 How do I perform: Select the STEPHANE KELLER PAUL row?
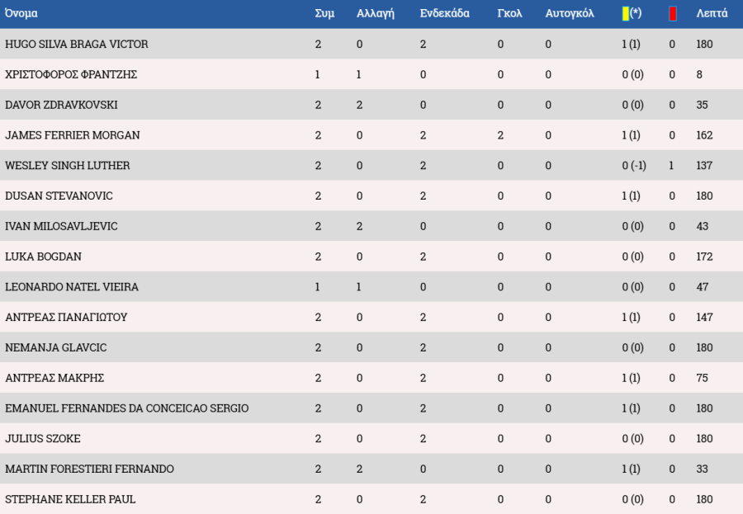point(371,499)
